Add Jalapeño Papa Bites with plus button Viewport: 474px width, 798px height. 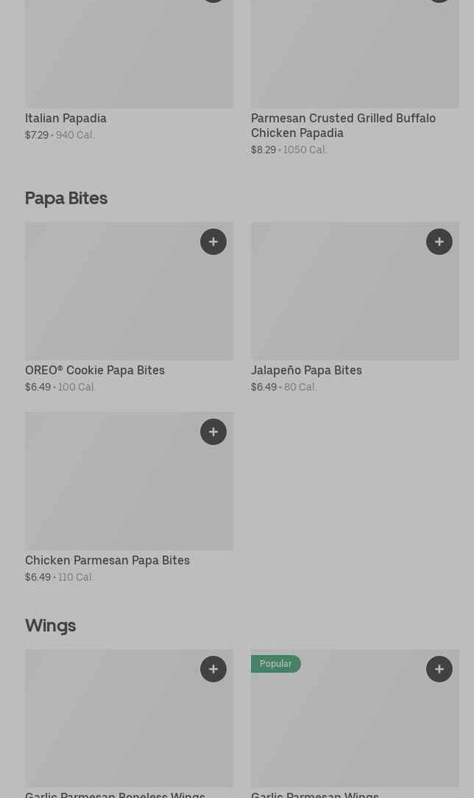click(439, 242)
